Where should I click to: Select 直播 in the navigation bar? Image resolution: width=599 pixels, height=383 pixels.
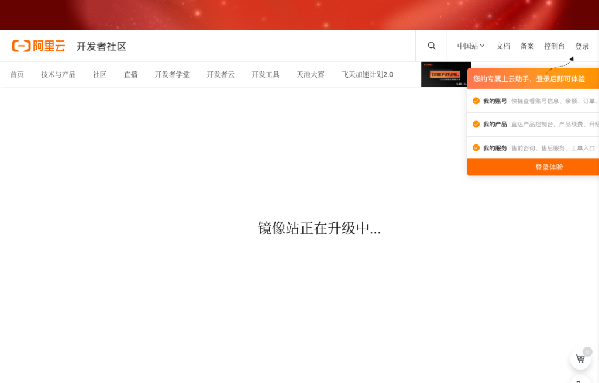pos(131,74)
